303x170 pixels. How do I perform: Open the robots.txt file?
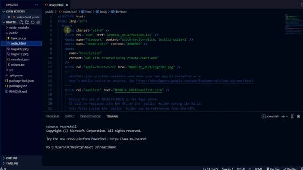[x=18, y=65]
